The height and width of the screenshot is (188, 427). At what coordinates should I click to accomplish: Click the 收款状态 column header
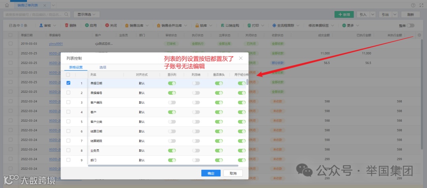pos(278,35)
